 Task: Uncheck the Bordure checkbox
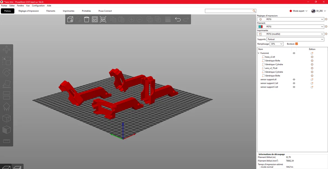click(297, 44)
